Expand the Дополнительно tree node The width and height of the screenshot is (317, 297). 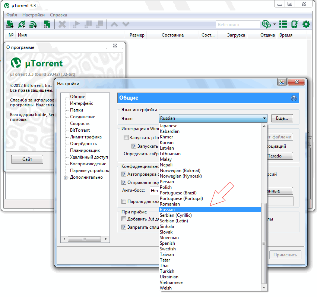66,178
